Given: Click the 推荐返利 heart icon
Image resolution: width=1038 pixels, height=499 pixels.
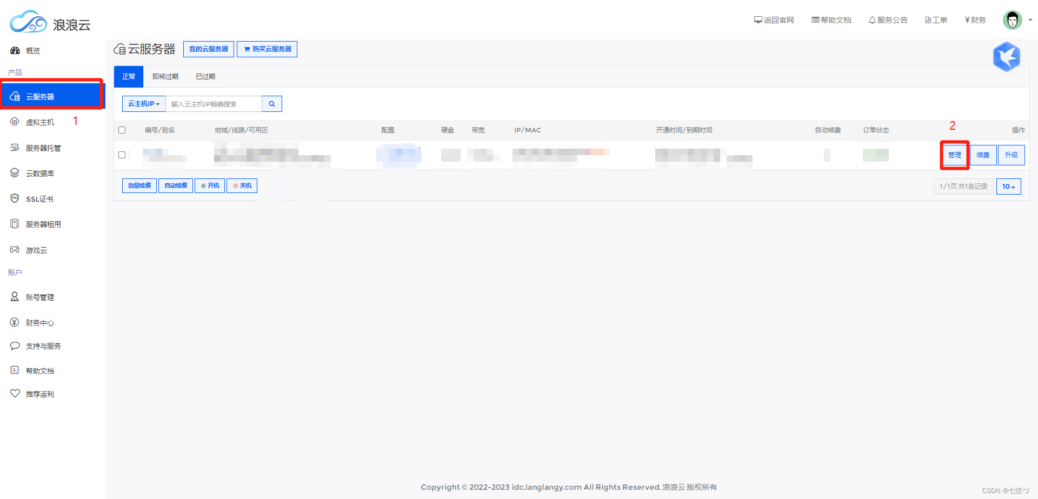Looking at the screenshot, I should [x=15, y=394].
